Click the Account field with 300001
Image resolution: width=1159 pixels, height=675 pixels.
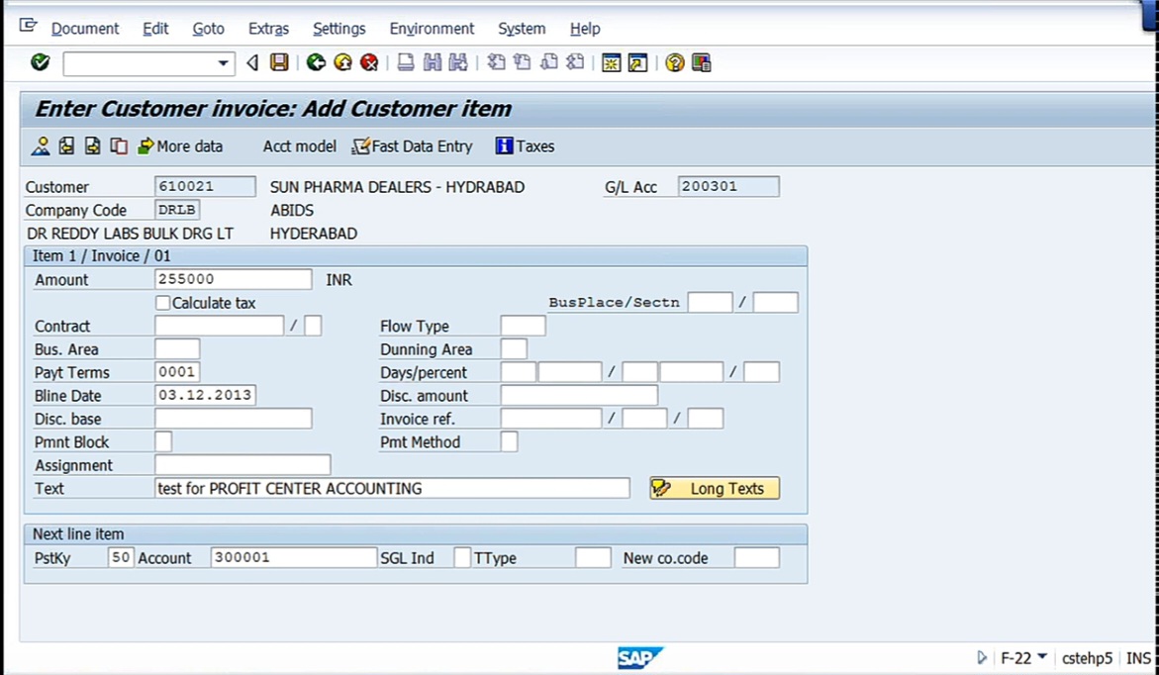pyautogui.click(x=294, y=557)
